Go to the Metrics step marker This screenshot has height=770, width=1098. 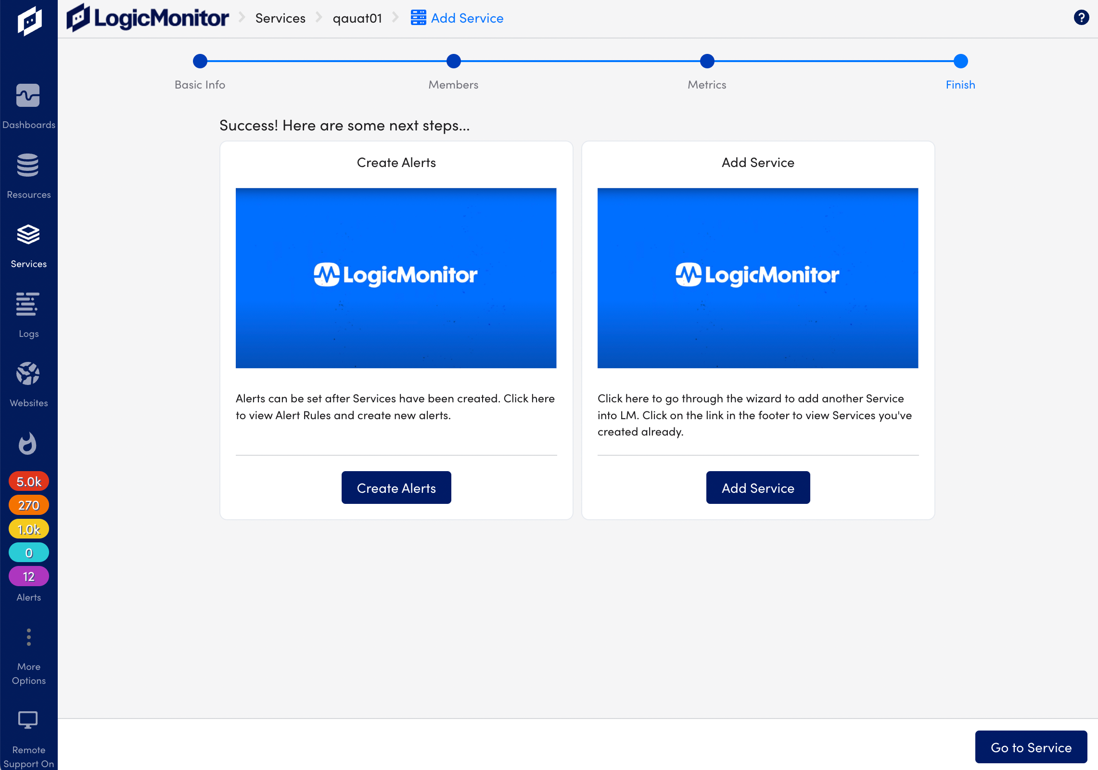(x=707, y=61)
